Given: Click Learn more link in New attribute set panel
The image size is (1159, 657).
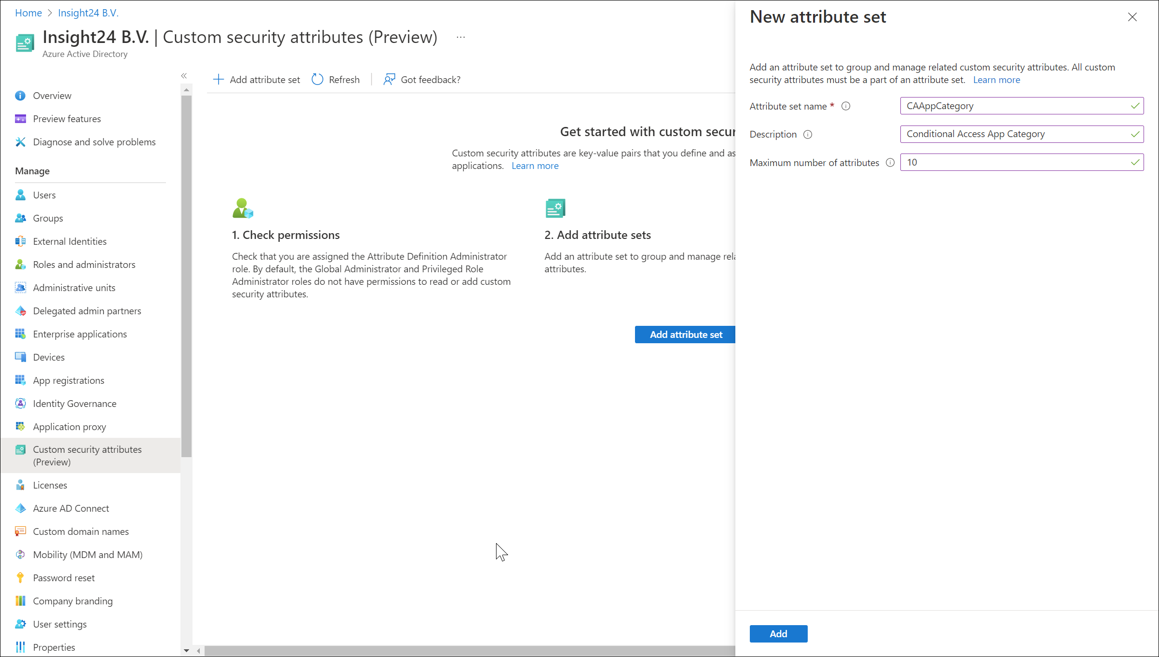Looking at the screenshot, I should [996, 80].
